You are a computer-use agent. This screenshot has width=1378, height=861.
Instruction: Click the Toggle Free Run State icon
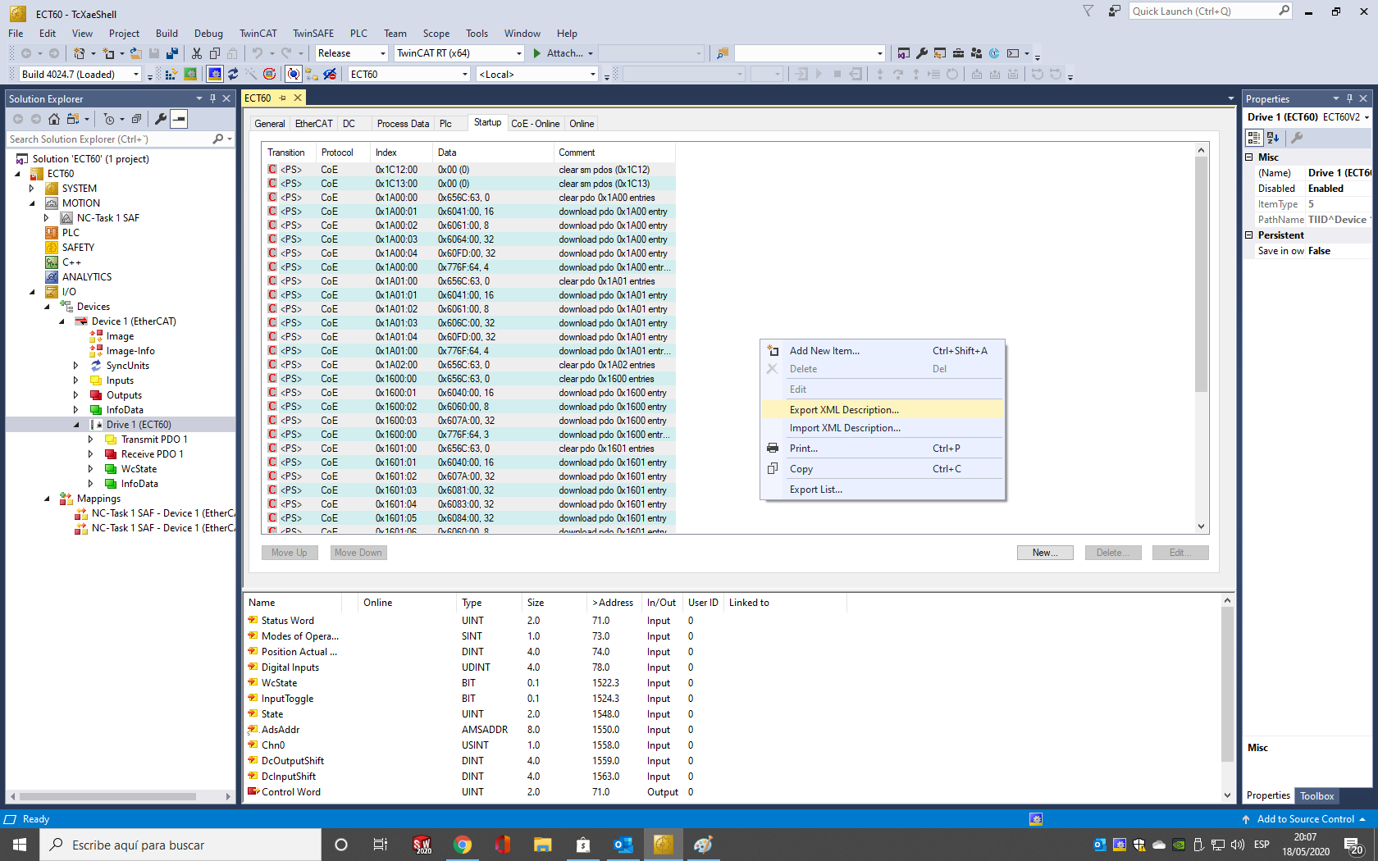coord(269,75)
